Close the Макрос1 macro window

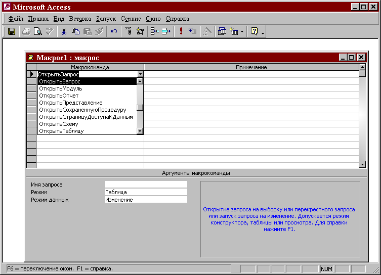pos(361,58)
